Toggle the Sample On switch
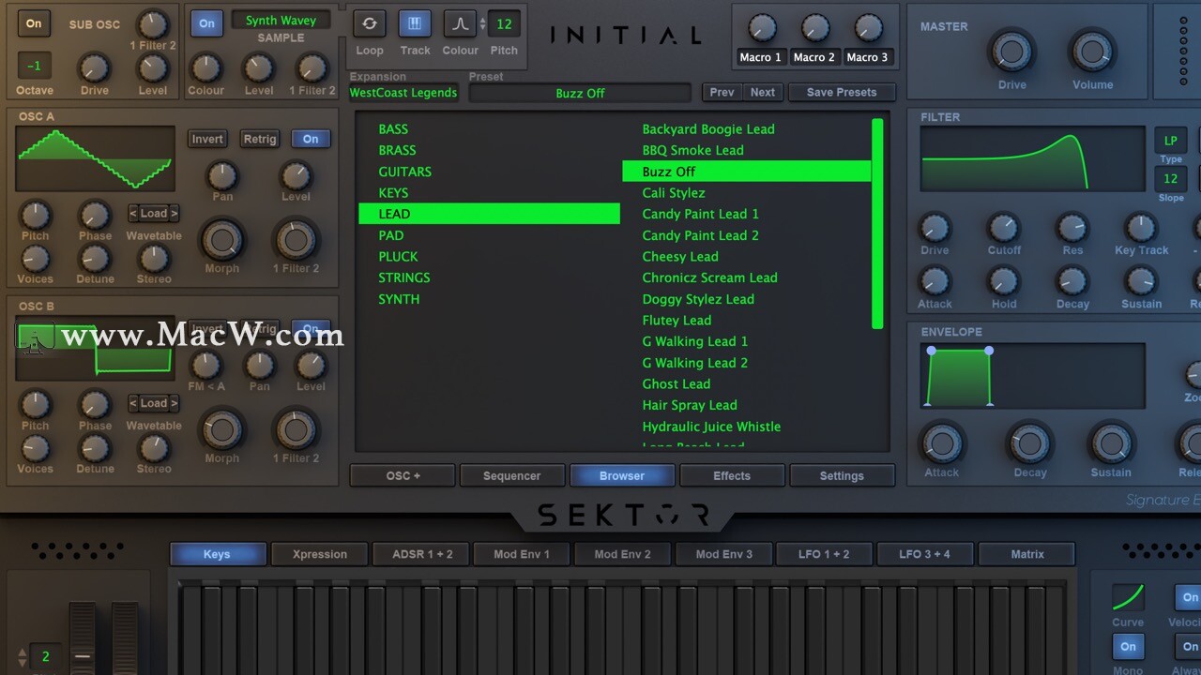Image resolution: width=1201 pixels, height=675 pixels. (206, 23)
